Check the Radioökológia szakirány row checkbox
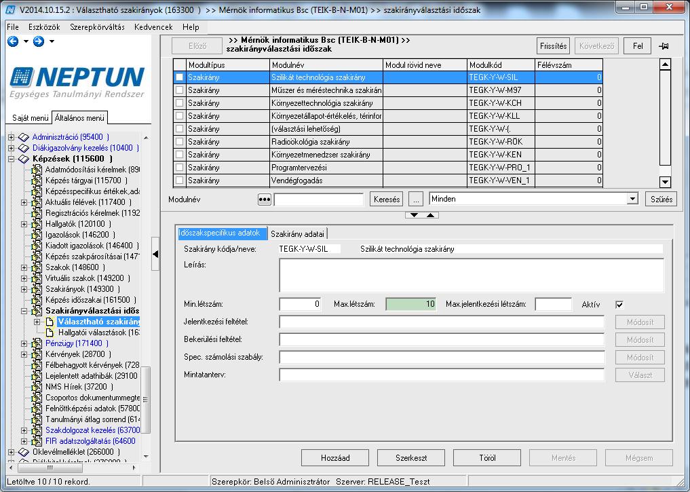 [x=180, y=142]
